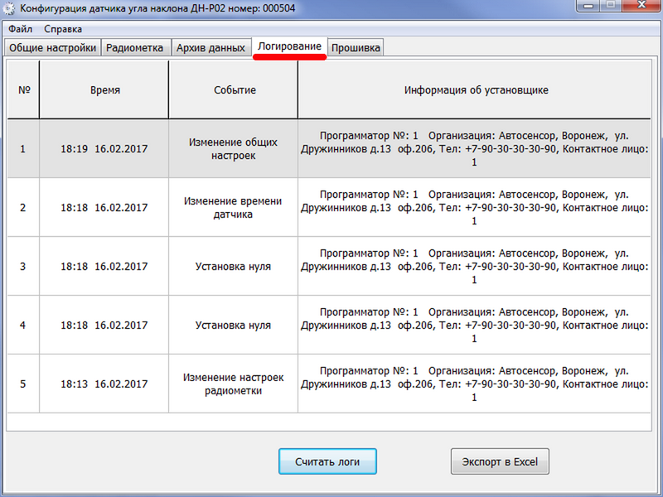Show the Прошивка tab

click(x=356, y=48)
